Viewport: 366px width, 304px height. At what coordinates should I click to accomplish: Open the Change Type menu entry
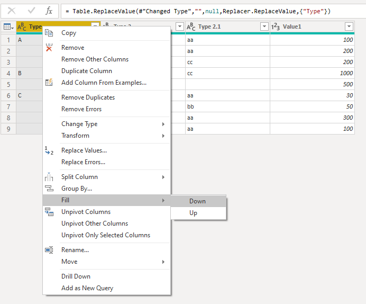click(107, 124)
